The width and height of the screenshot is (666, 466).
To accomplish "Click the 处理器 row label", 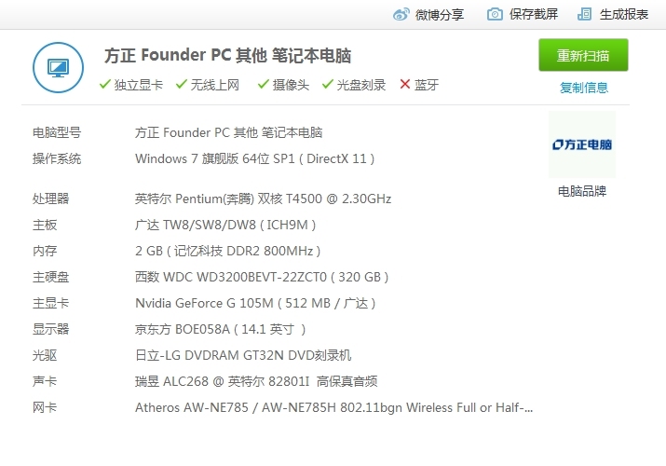I will [x=50, y=199].
